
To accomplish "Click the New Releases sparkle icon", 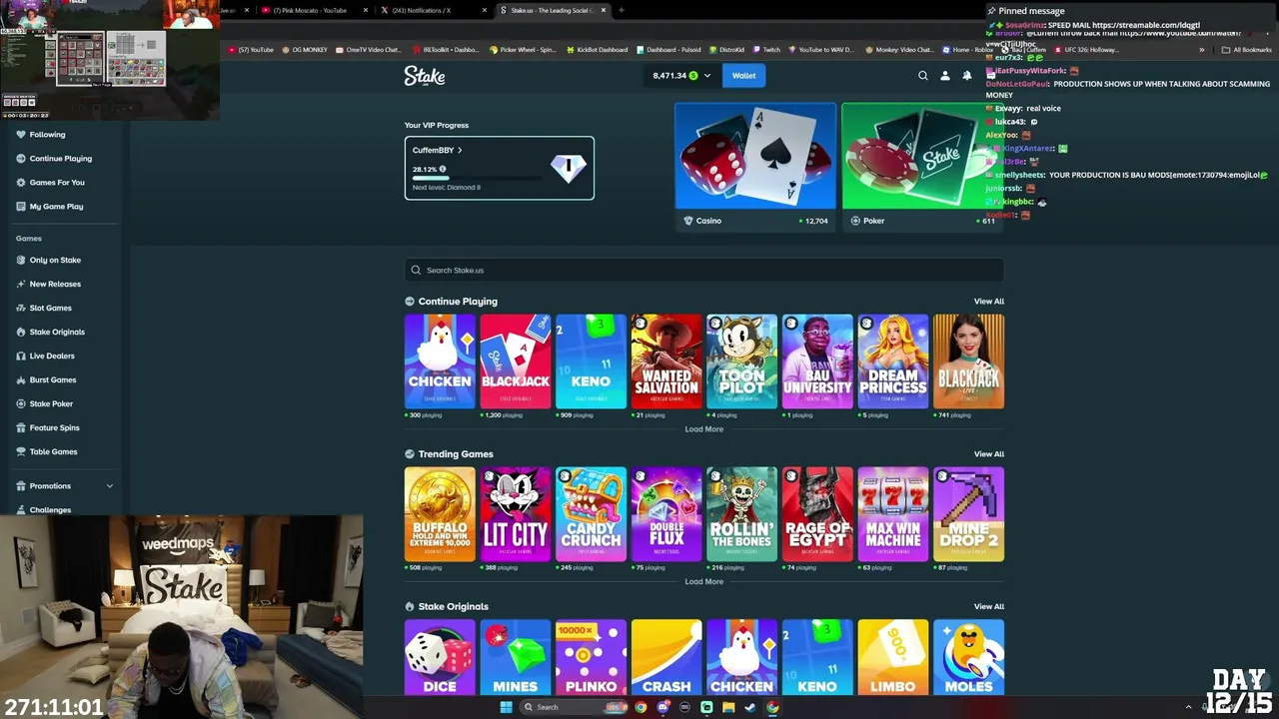I will pyautogui.click(x=21, y=284).
